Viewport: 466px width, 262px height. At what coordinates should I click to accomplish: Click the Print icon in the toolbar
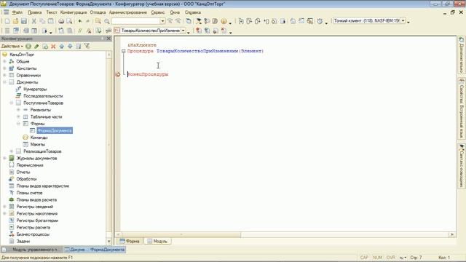click(61, 21)
